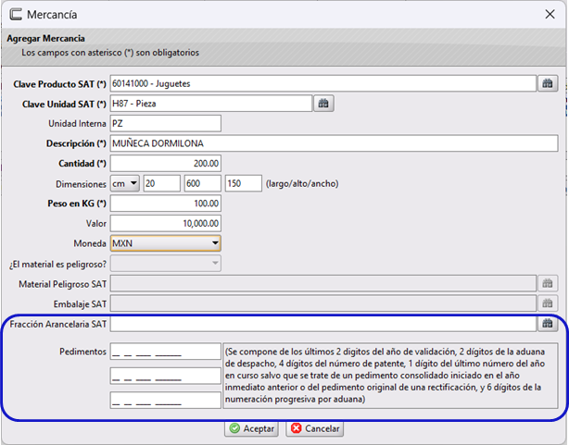Close the Mercancía dialog window
Screen dimensions: 569x445
point(550,15)
